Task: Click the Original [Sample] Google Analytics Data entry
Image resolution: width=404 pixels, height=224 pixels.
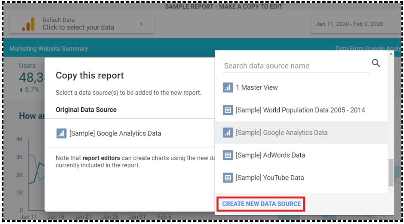Action: (x=130, y=133)
